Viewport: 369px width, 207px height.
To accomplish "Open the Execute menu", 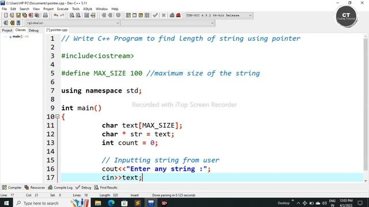I will (63, 9).
